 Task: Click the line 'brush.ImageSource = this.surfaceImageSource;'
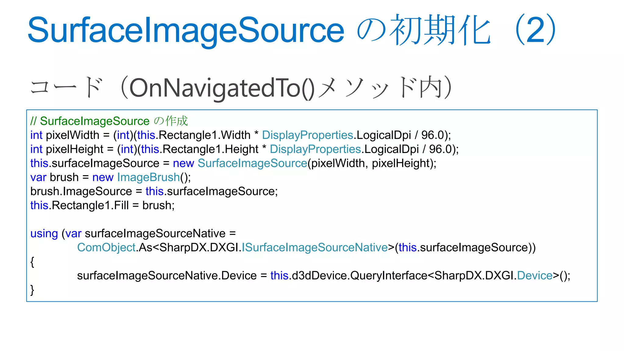(x=154, y=191)
